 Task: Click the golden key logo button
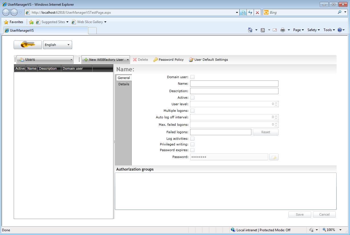(28, 45)
